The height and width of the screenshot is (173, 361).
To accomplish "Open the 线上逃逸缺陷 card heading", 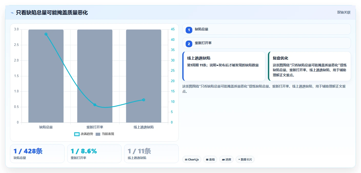I will (x=199, y=58).
